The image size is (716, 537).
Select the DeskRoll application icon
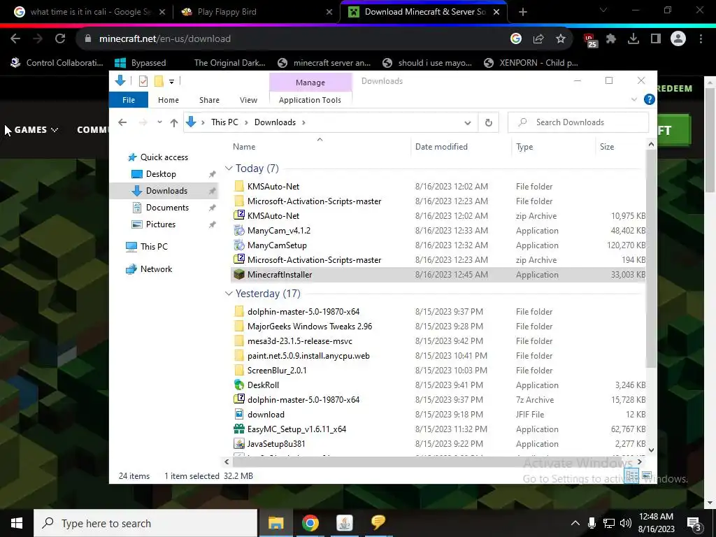click(x=239, y=385)
